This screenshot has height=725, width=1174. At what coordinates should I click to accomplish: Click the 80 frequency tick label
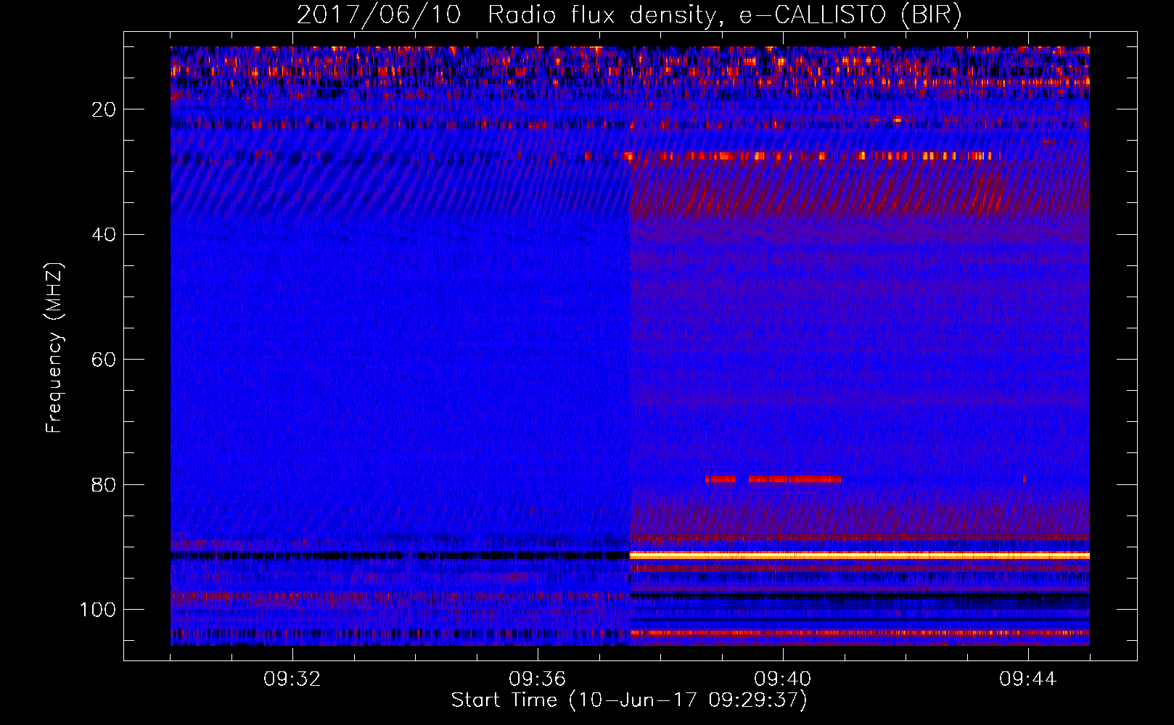104,484
